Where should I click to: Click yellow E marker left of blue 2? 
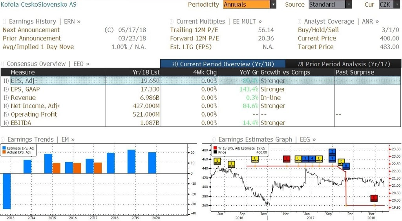[298, 159]
